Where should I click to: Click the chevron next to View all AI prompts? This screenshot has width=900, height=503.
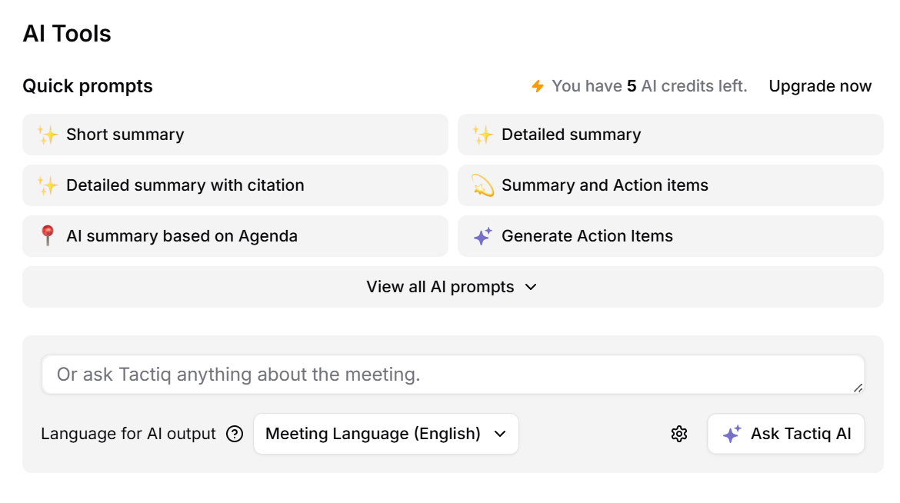click(531, 287)
